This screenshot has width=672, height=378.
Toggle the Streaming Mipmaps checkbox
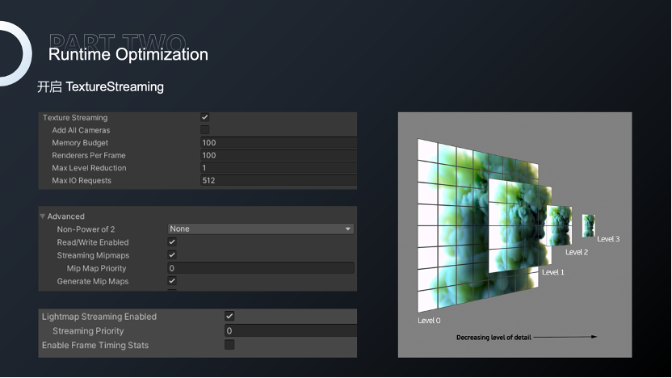pyautogui.click(x=172, y=254)
